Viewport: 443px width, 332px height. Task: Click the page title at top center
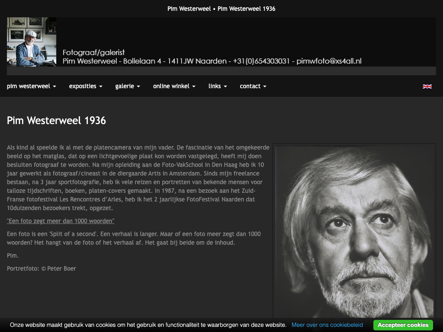(x=221, y=9)
